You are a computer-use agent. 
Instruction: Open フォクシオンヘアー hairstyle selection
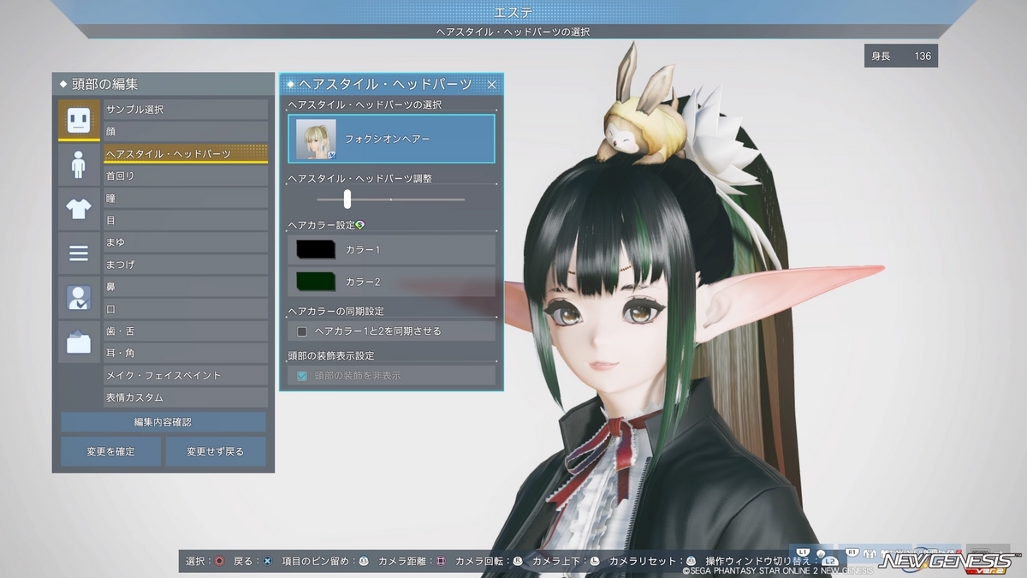(x=391, y=139)
